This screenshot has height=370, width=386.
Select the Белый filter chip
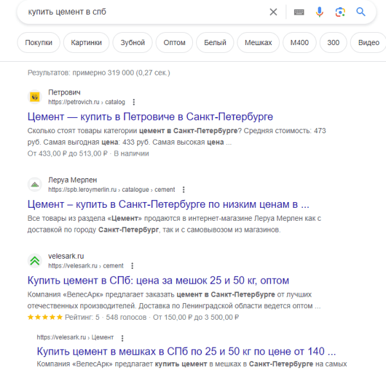215,42
